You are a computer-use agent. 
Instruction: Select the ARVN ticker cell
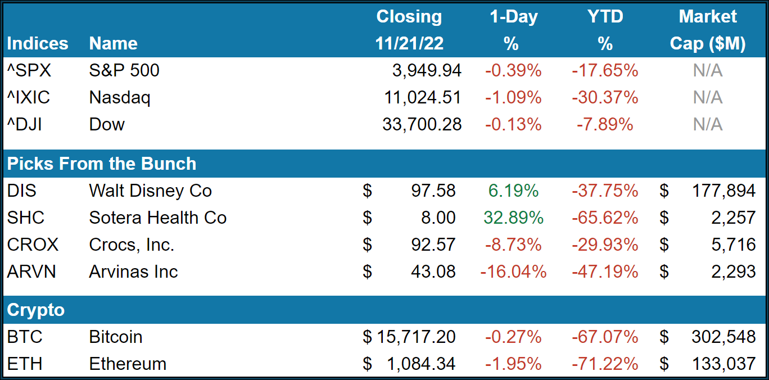[x=33, y=272]
